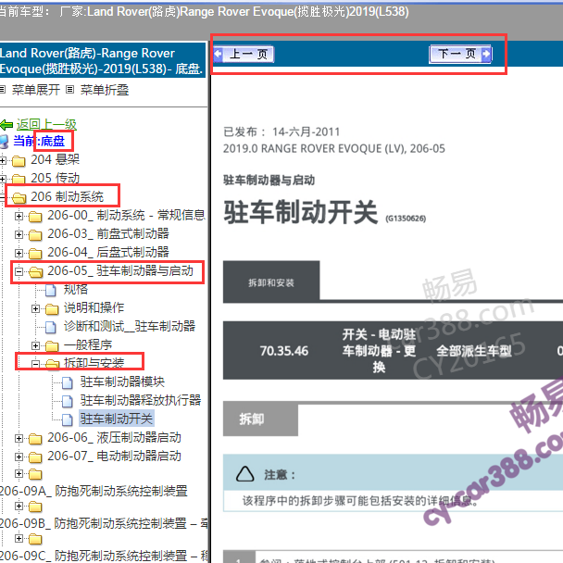Open 206-09A_ 防抱死制动系统控制装置 item

[94, 491]
